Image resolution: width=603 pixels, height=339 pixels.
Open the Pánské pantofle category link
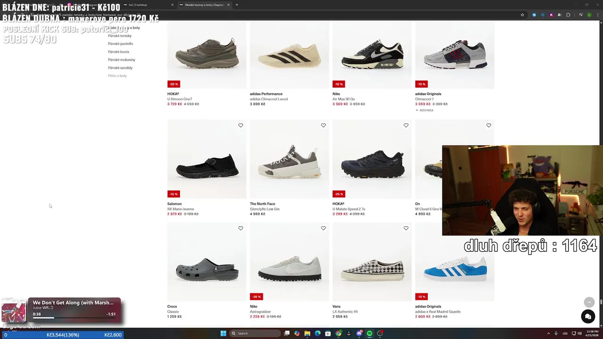pyautogui.click(x=121, y=44)
